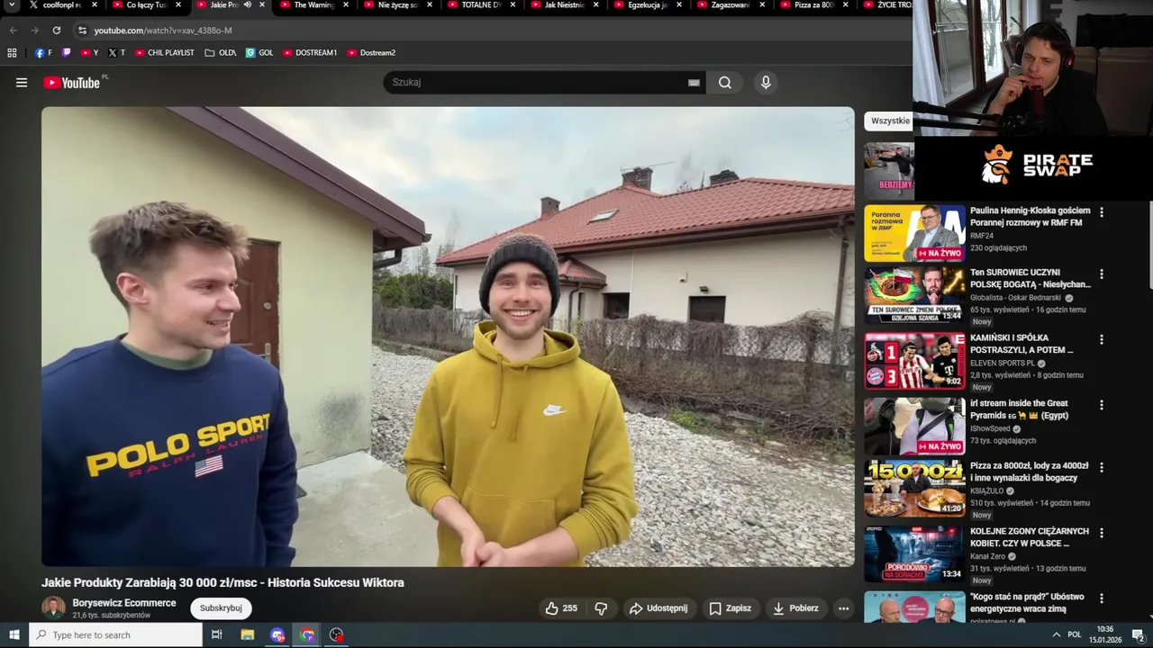
Task: Open on-screen keyboard icon in search box
Action: (694, 83)
